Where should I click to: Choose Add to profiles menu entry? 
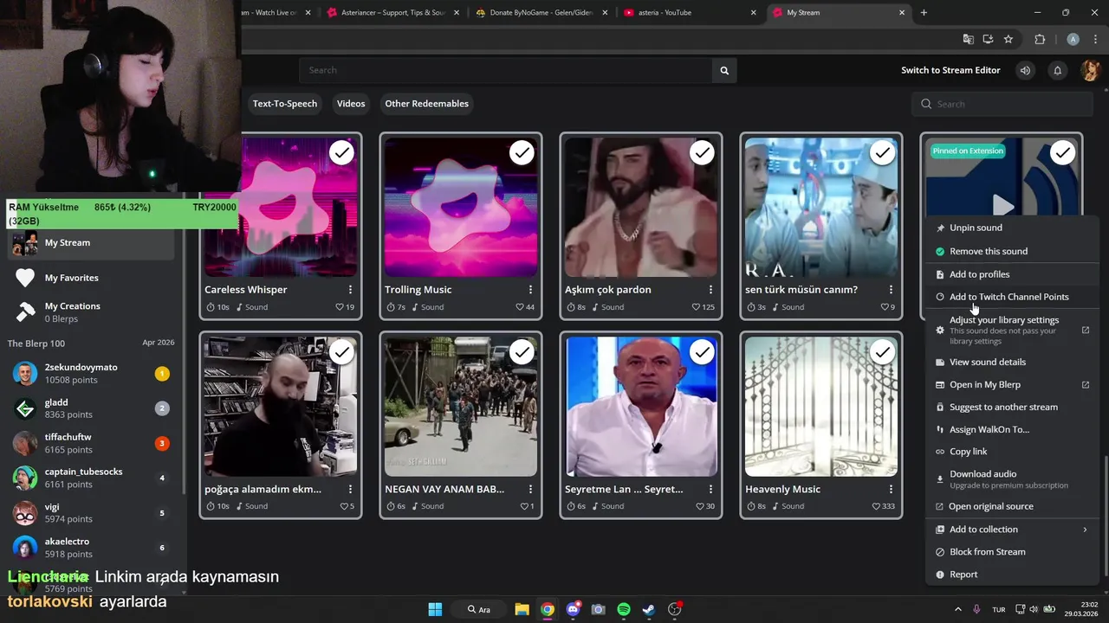[x=1012, y=274]
